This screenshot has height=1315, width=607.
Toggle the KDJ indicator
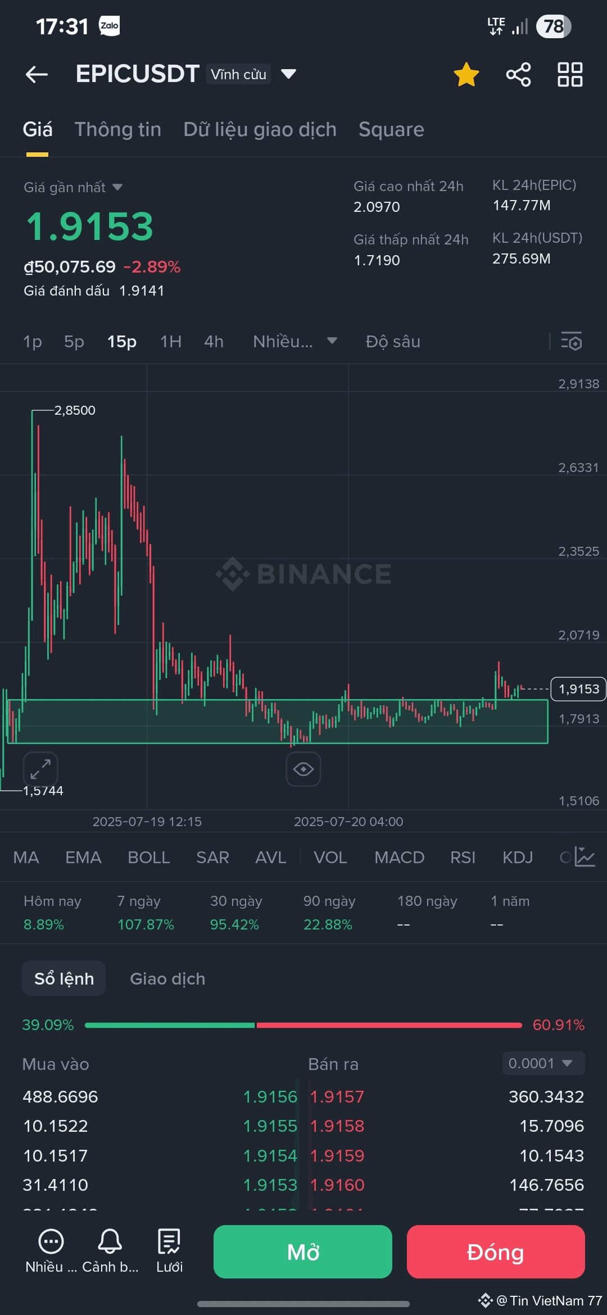coord(517,857)
